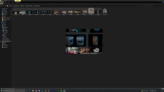Open Photoshop from the taskbar
The image size is (164, 92).
(x=55, y=91)
